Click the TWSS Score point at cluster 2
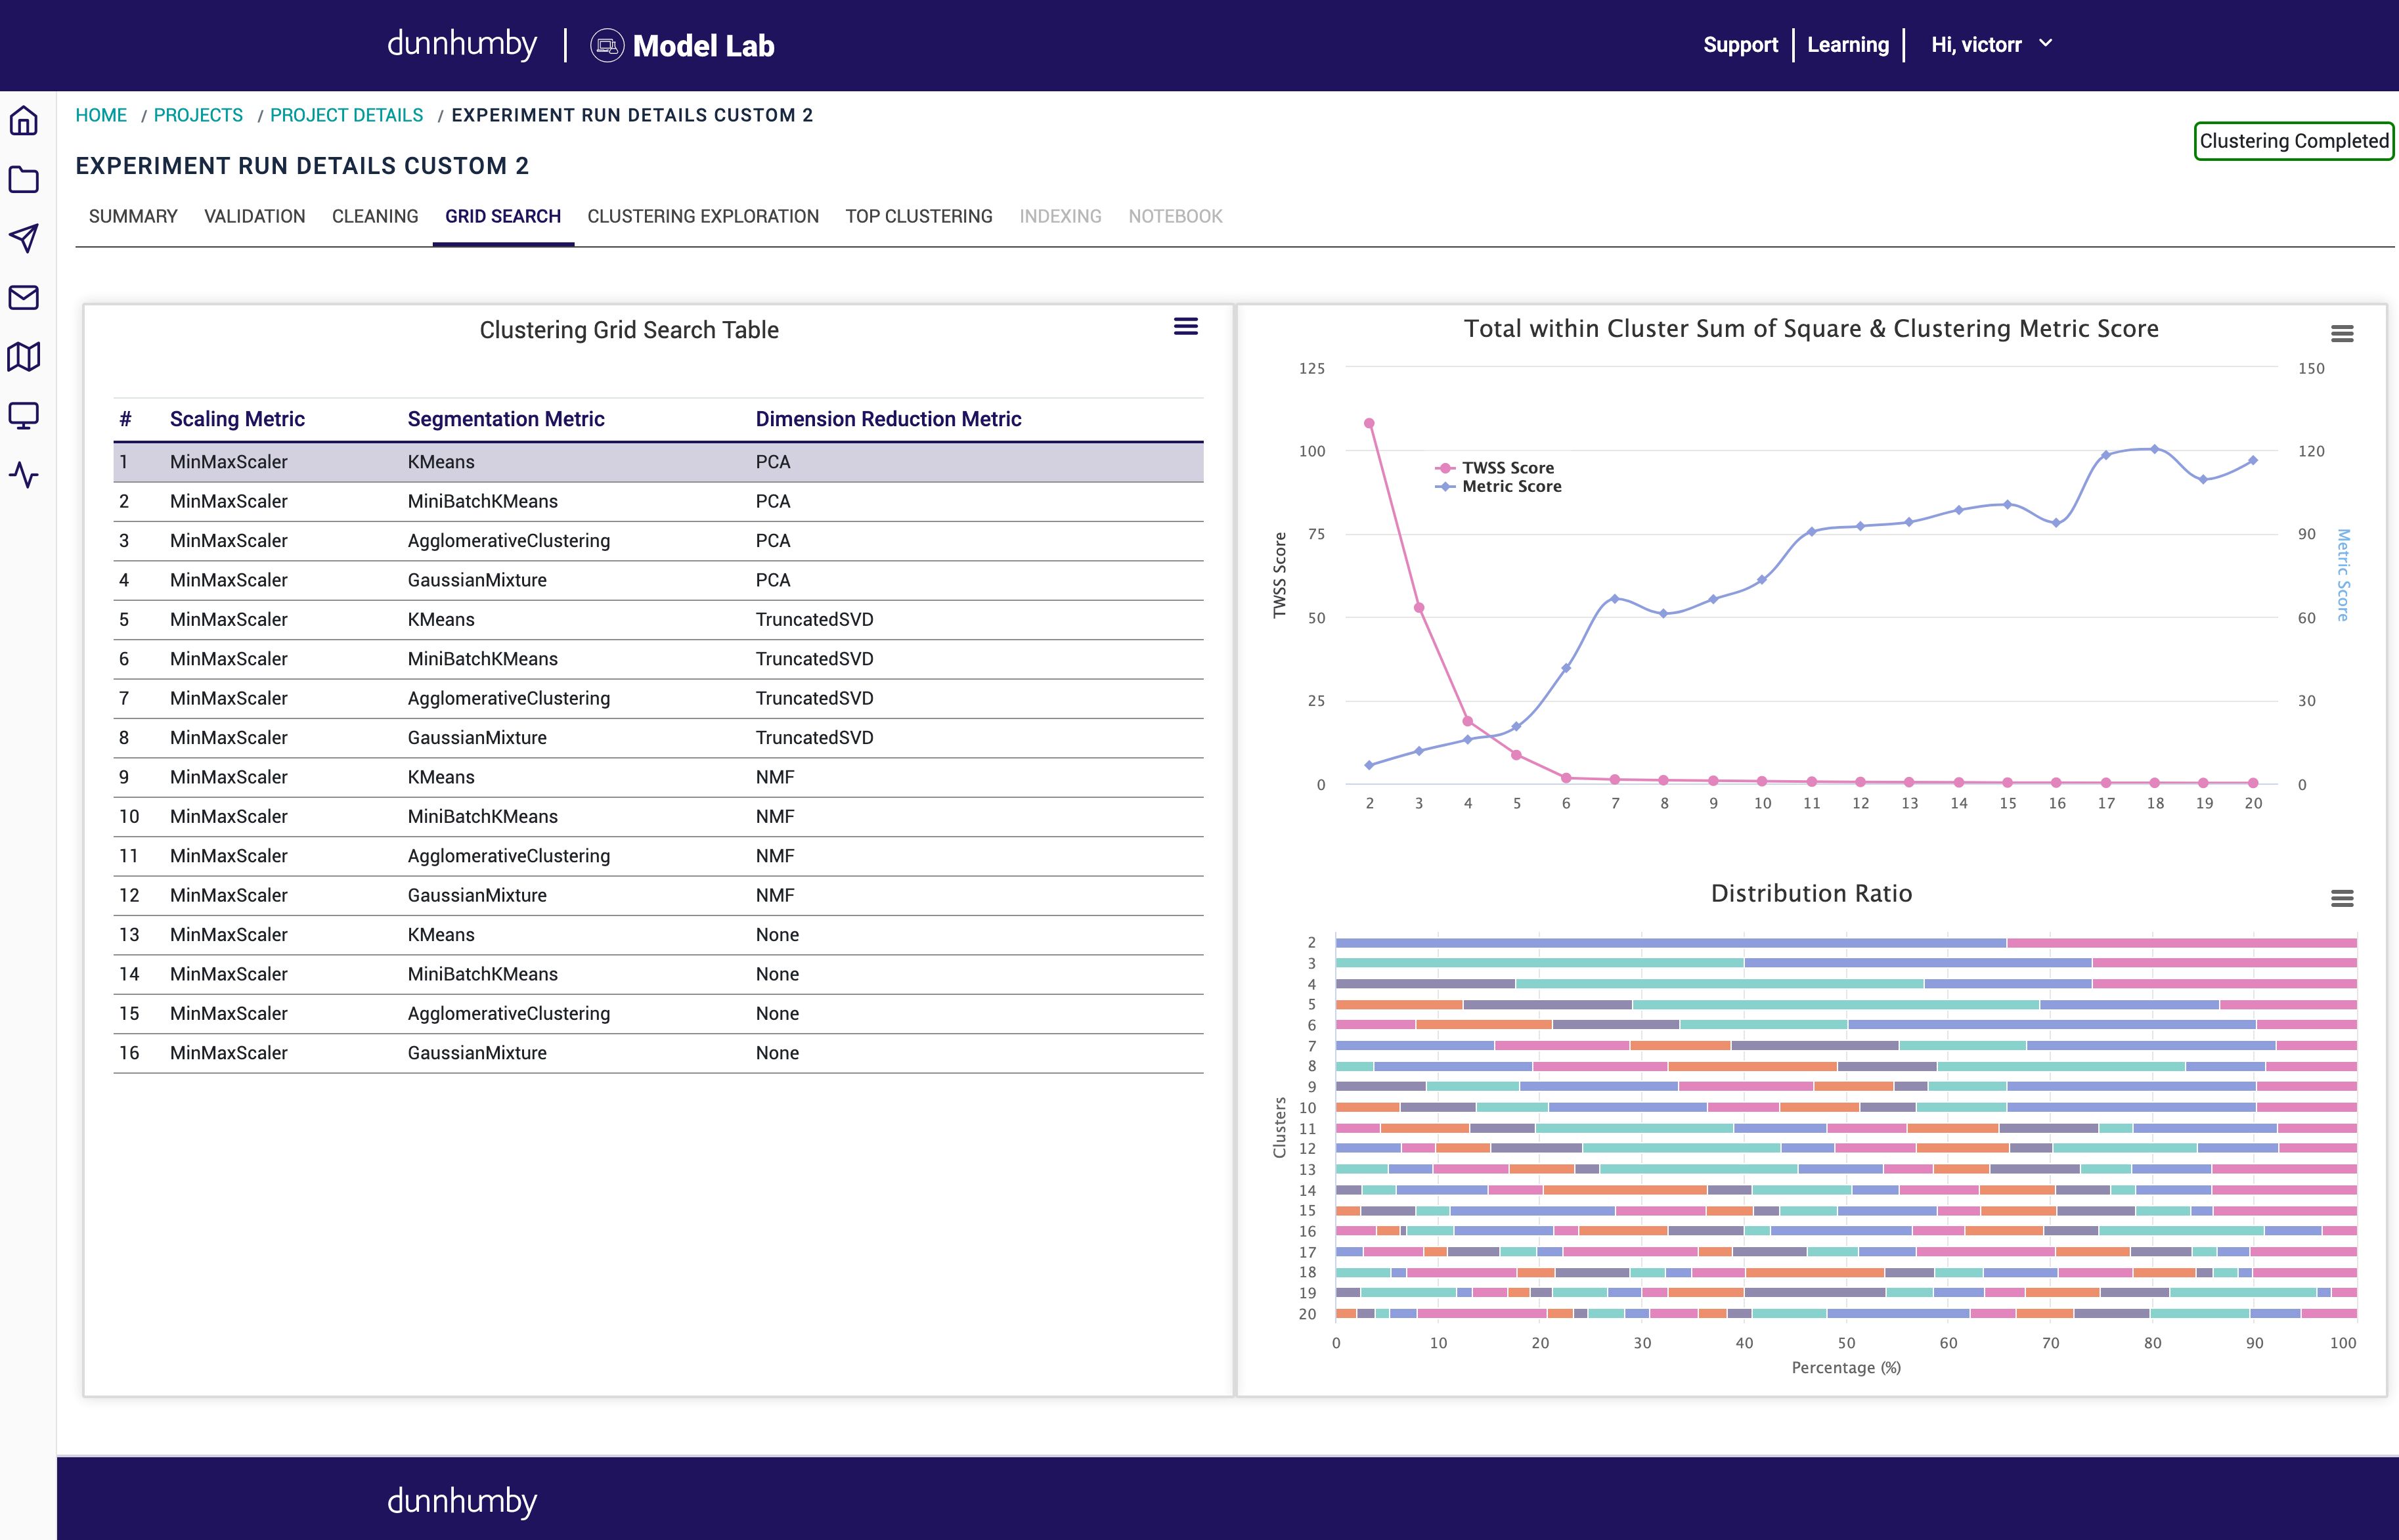This screenshot has height=1540, width=2399. point(1369,423)
